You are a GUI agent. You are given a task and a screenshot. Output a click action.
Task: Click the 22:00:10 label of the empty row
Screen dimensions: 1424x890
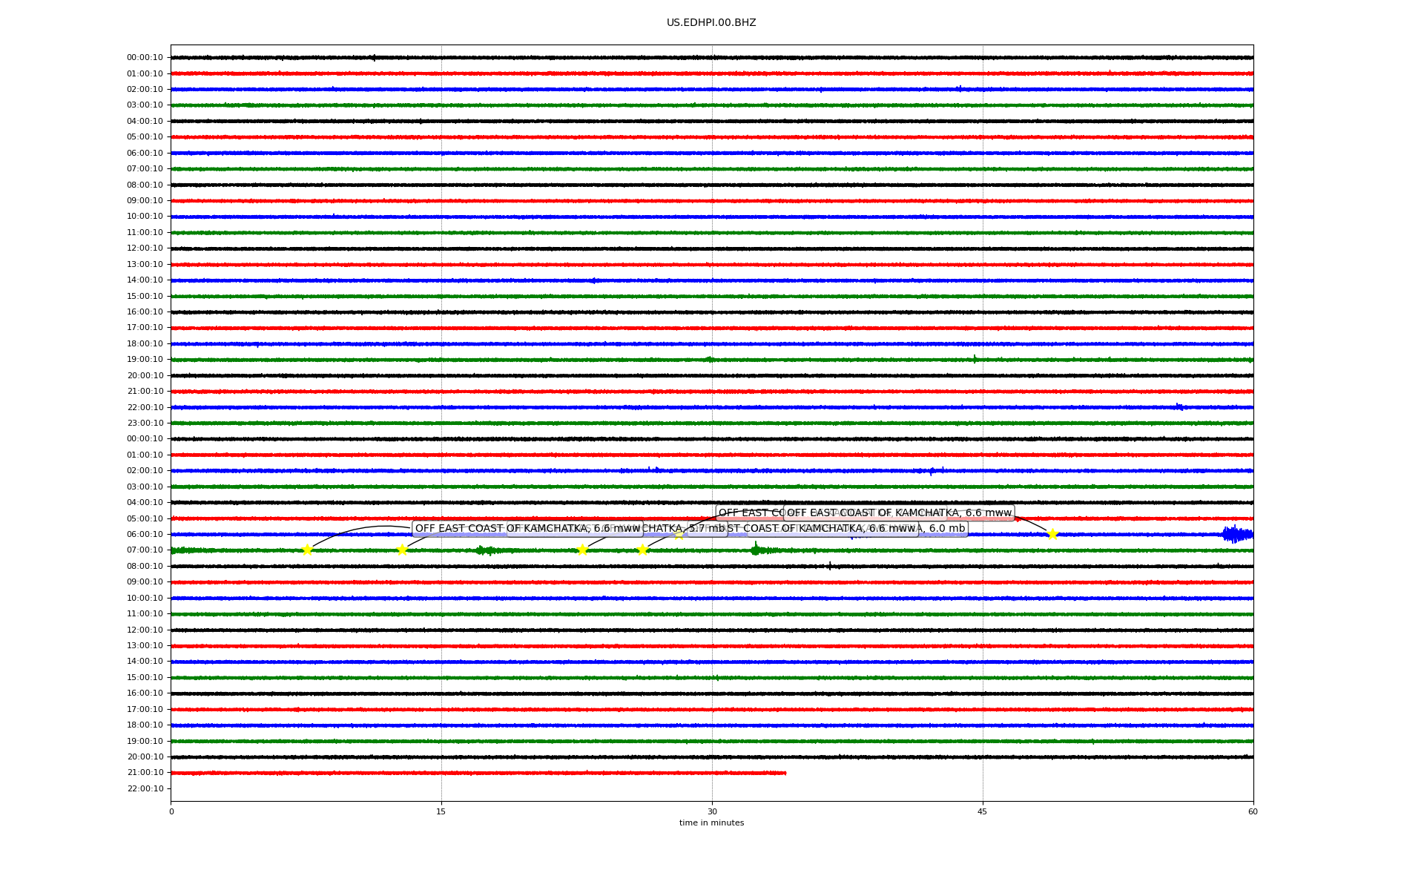point(145,788)
